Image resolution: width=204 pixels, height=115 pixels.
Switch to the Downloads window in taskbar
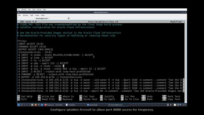pyautogui.click(x=92, y=105)
